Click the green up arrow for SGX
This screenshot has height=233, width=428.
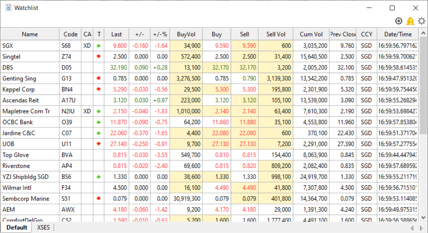[99, 46]
